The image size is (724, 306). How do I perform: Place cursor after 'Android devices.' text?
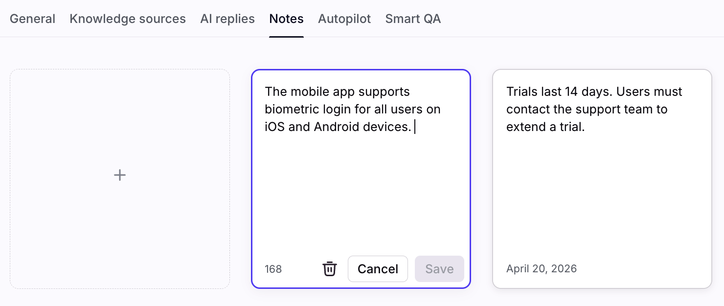point(414,127)
